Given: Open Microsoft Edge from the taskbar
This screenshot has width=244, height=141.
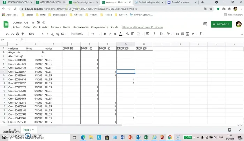Looking at the screenshot, I should coord(83,137).
